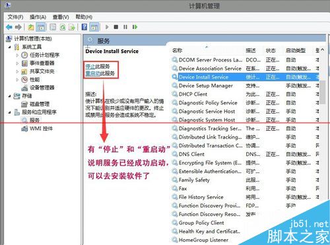Select Diagnostic Policy Service row

[246, 103]
